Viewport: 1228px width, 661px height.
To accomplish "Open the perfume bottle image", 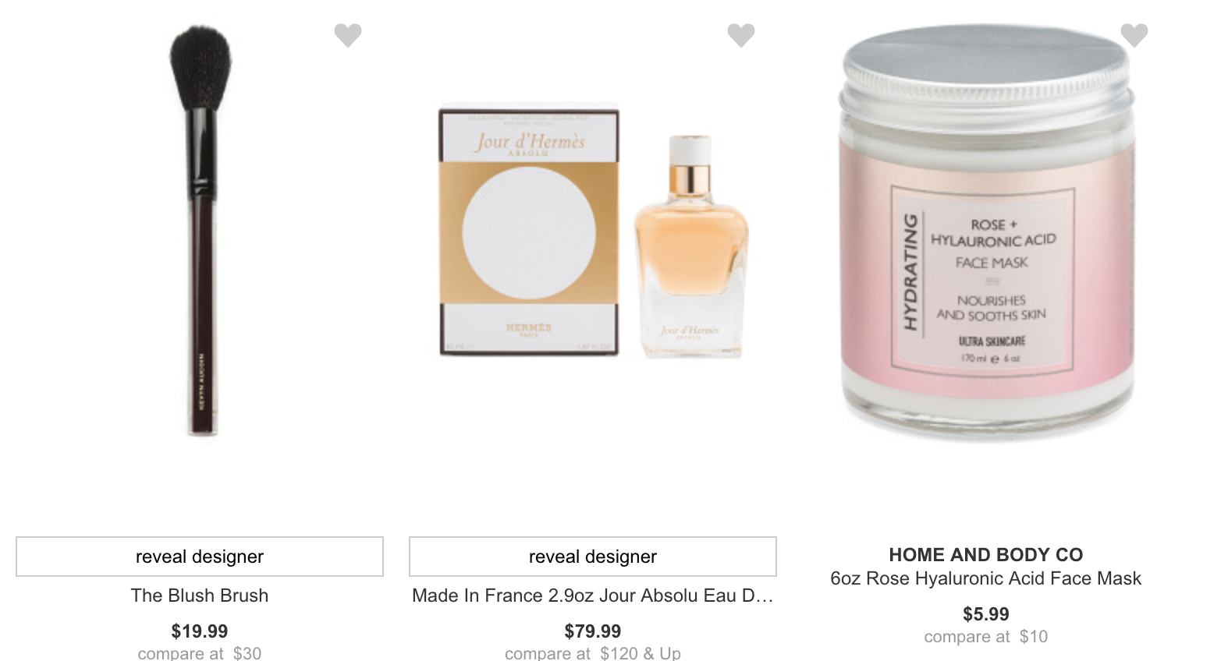I will pos(691,246).
